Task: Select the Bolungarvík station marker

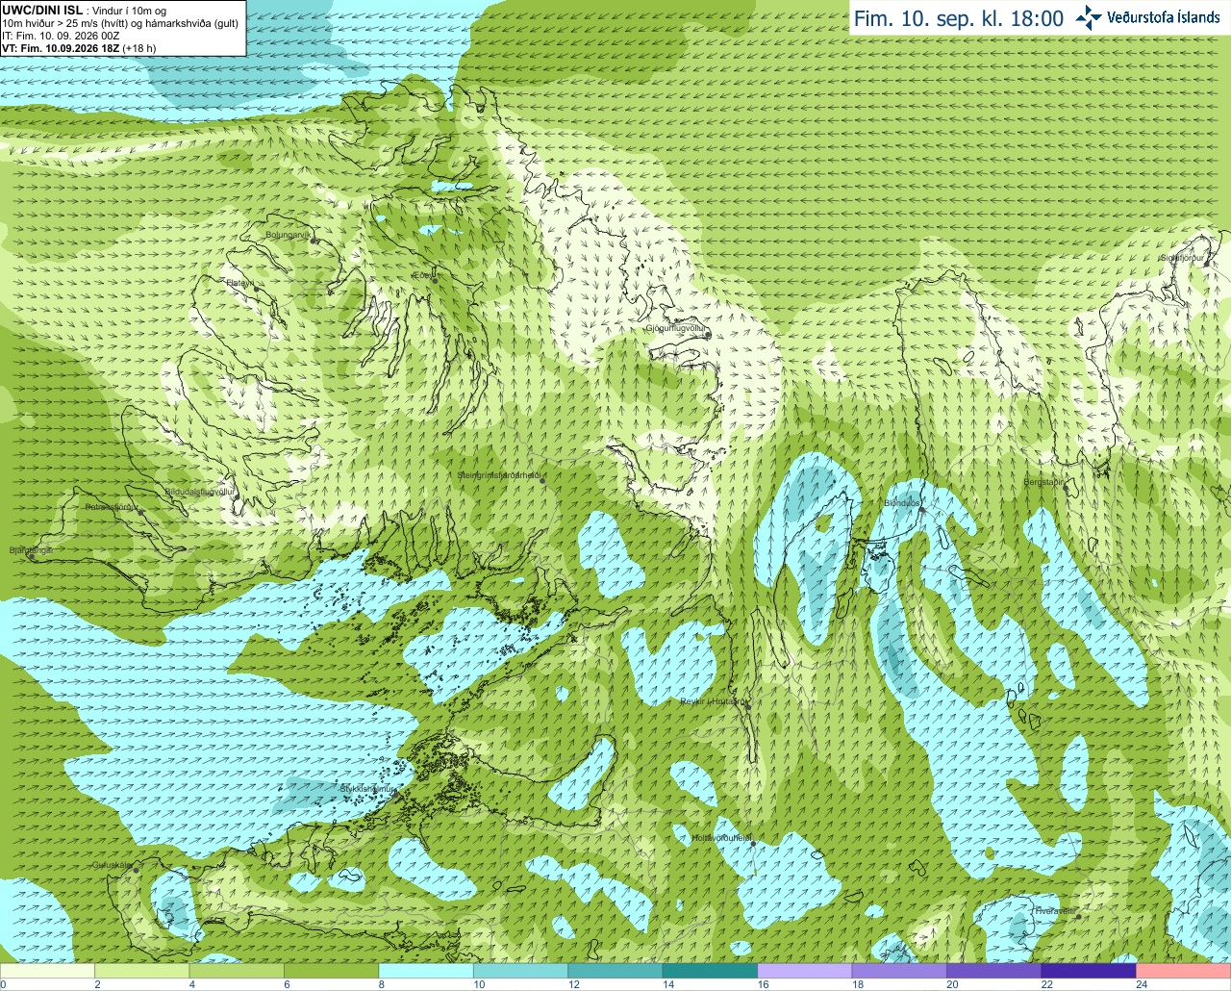Action: [314, 241]
